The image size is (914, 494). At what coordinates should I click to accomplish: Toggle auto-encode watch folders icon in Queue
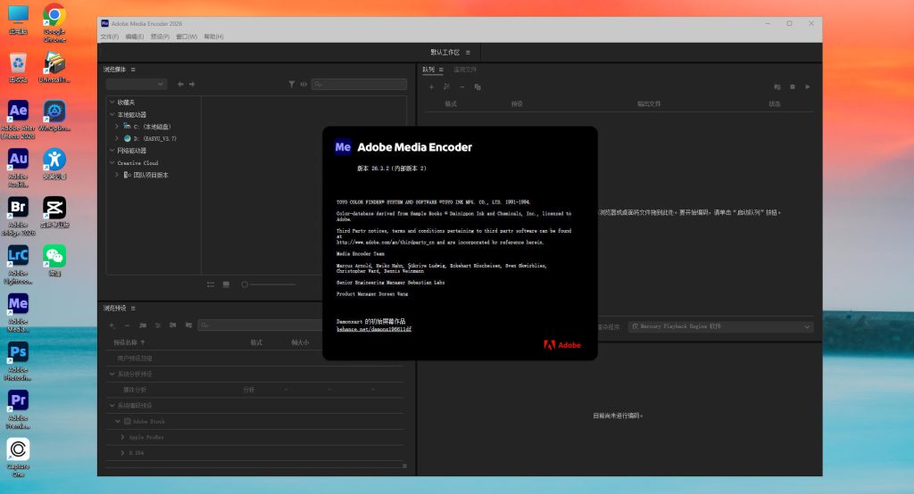tap(777, 86)
